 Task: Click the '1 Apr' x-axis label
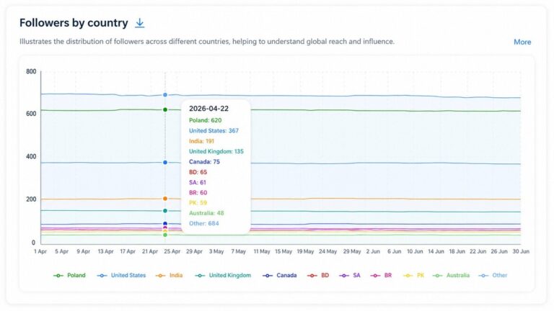(x=40, y=251)
